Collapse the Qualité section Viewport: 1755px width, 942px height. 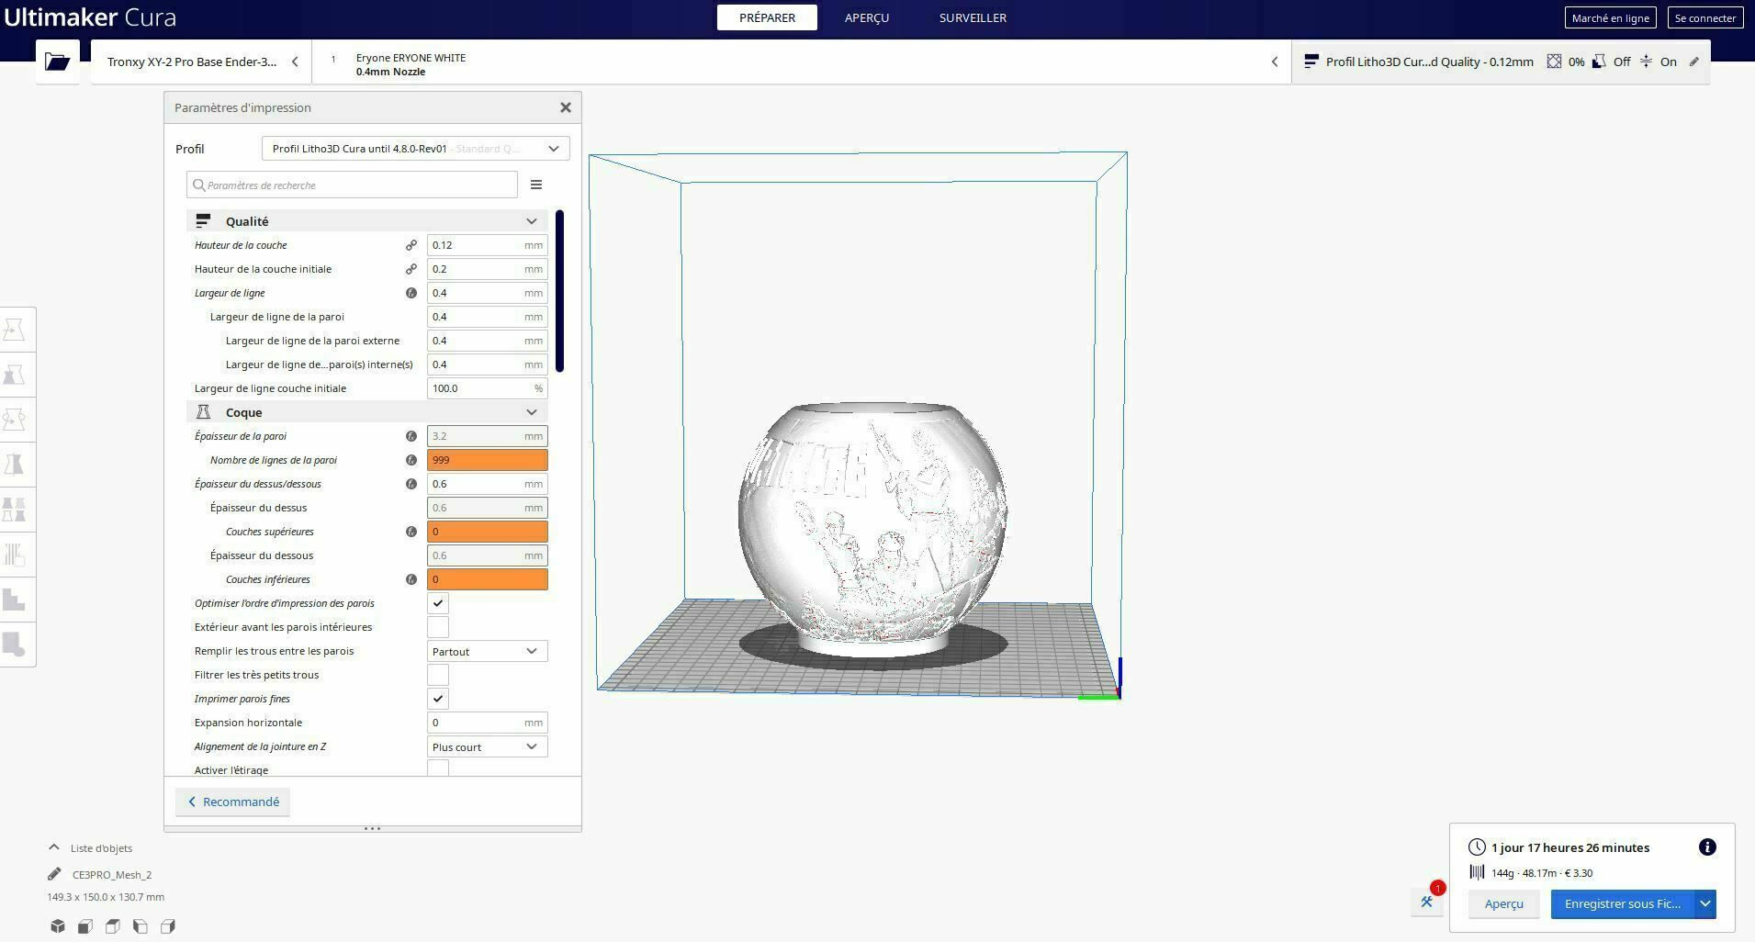pyautogui.click(x=532, y=220)
